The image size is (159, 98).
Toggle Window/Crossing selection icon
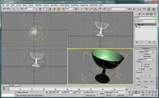(50, 9)
